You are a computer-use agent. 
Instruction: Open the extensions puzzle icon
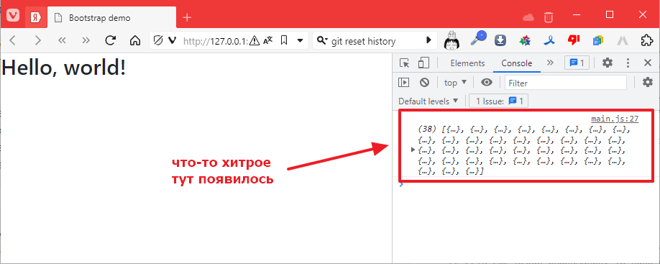646,40
